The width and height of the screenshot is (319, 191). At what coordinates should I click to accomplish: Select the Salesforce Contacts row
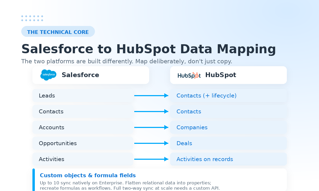coord(83,112)
